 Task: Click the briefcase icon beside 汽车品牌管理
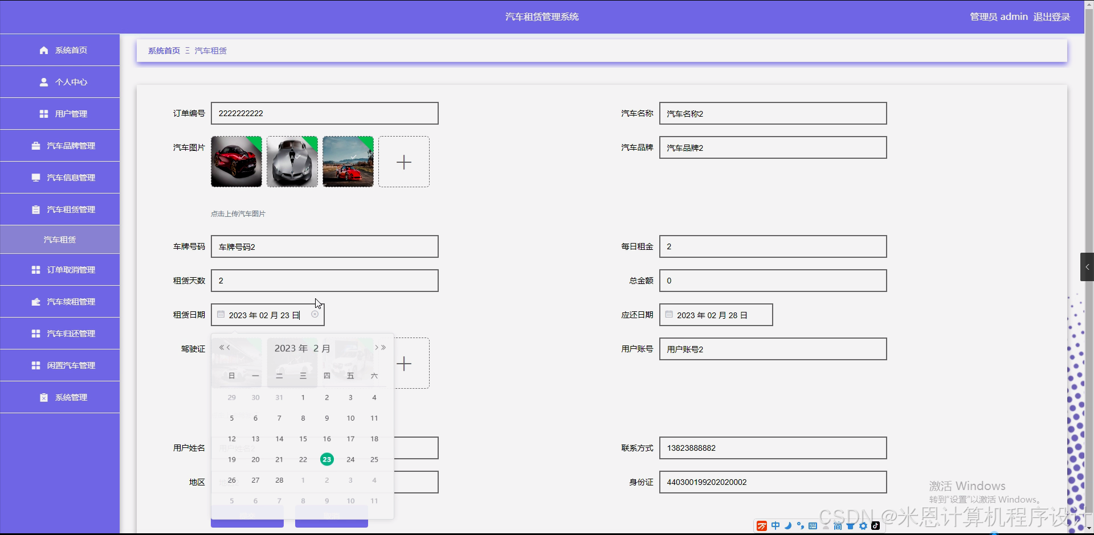click(35, 146)
